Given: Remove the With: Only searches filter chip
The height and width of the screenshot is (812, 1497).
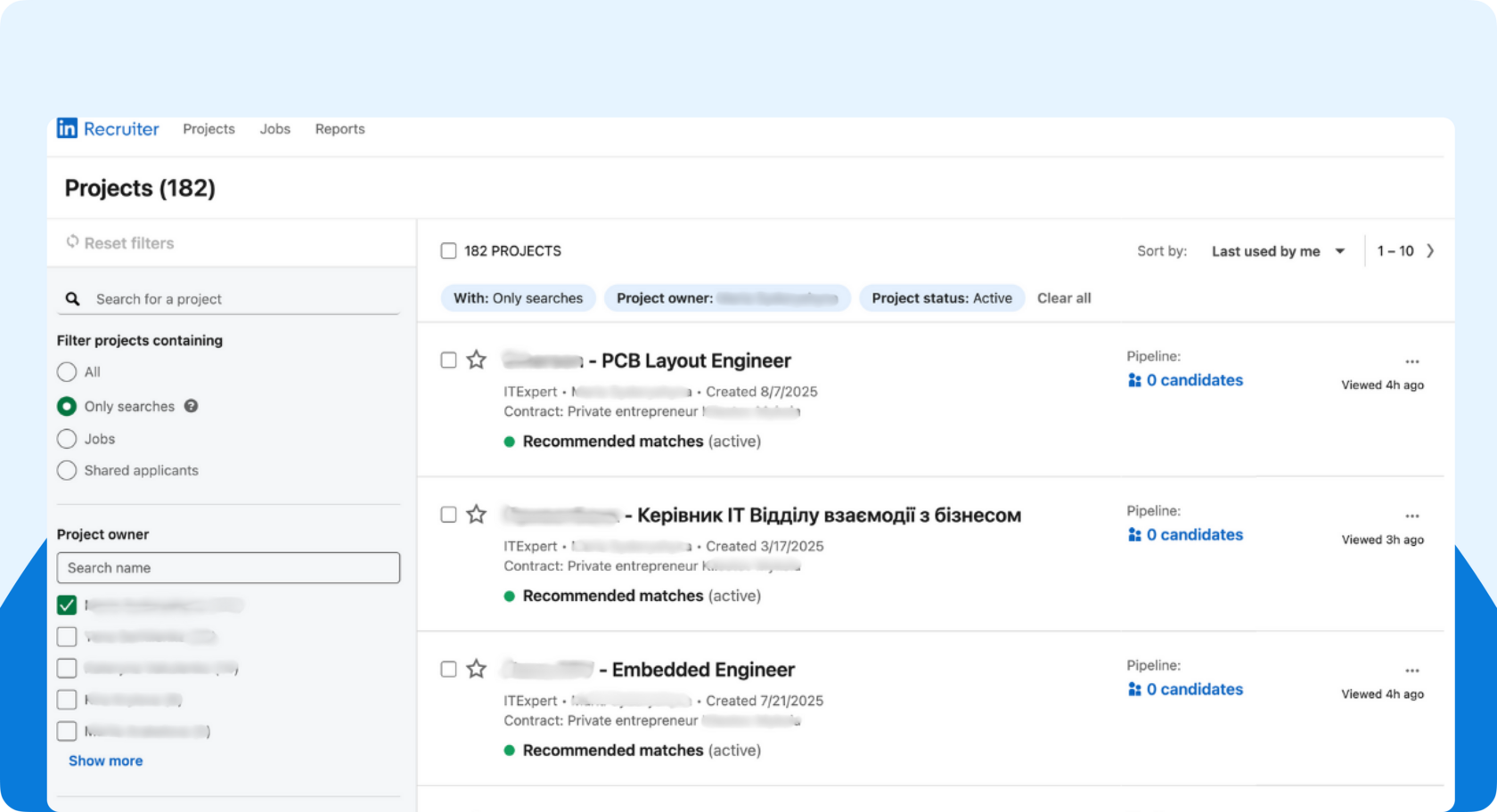Looking at the screenshot, I should point(518,298).
